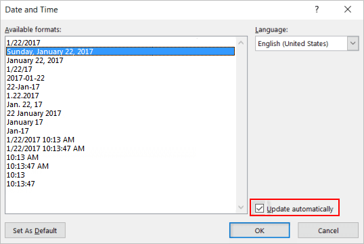Click the Set As Default button
The width and height of the screenshot is (364, 244).
pyautogui.click(x=35, y=230)
